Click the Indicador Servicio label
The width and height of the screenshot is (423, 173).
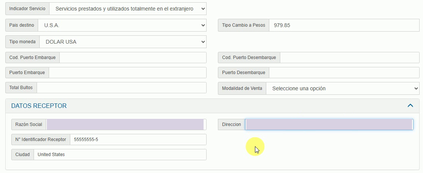click(27, 9)
